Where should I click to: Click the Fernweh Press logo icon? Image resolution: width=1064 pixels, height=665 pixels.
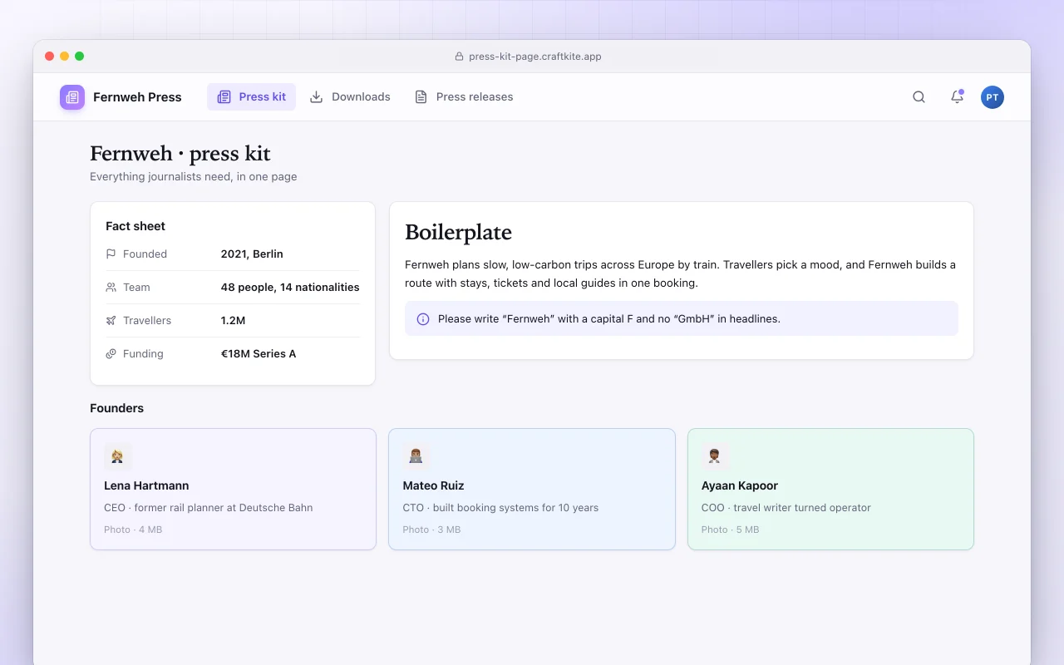[x=72, y=97]
